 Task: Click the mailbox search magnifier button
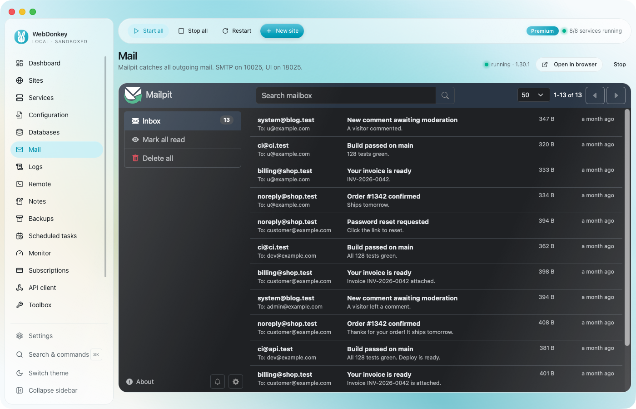click(445, 95)
